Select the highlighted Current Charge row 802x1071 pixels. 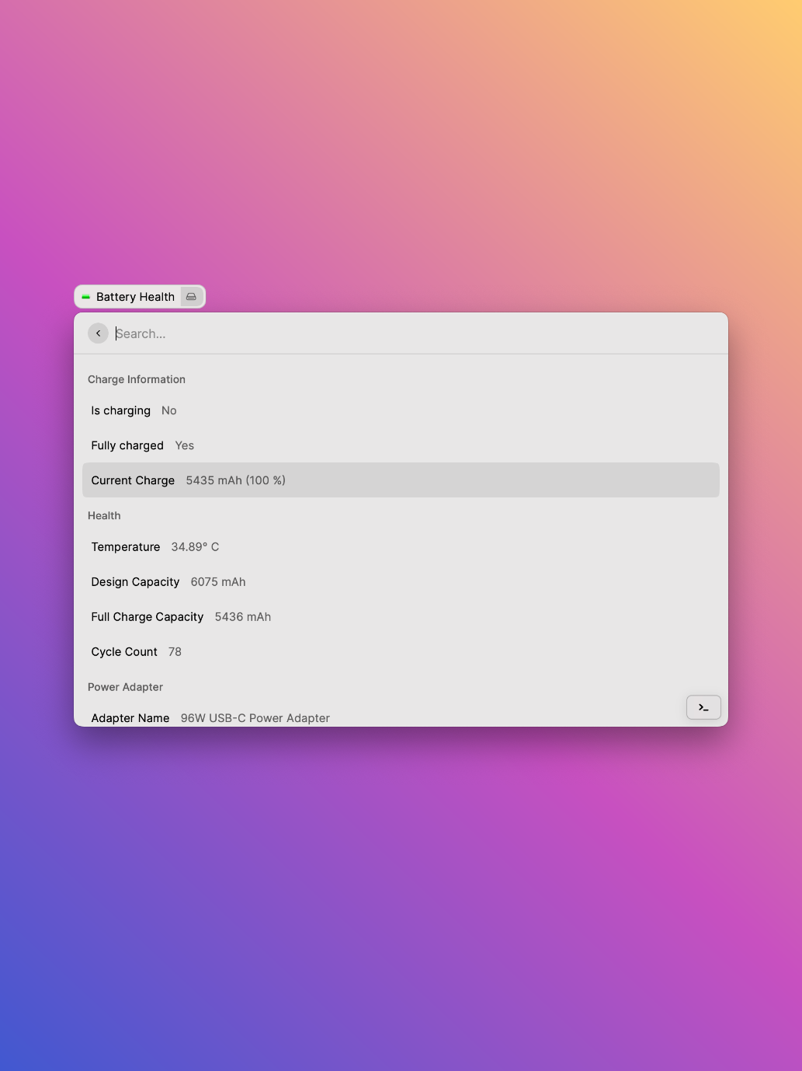coord(401,480)
